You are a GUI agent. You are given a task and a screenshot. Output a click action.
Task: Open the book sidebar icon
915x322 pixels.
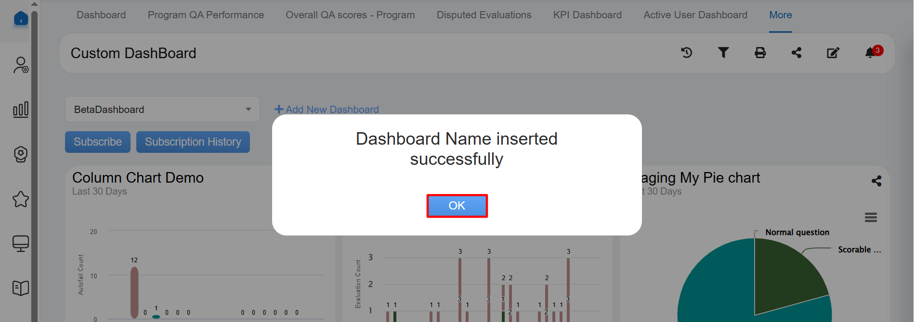(21, 288)
